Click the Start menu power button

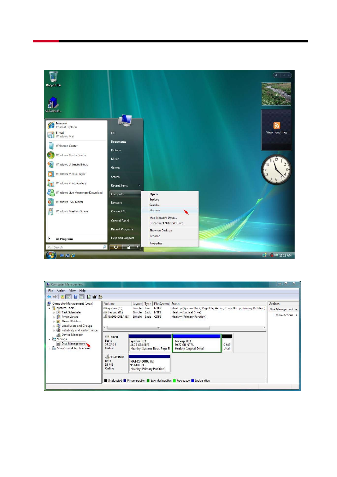click(116, 247)
